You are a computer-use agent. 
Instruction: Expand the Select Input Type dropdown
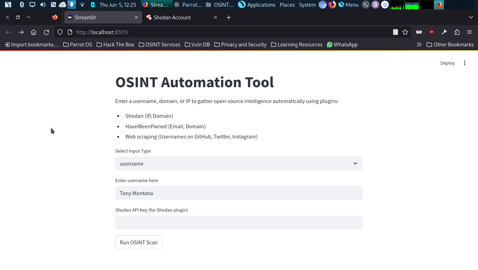(239, 163)
